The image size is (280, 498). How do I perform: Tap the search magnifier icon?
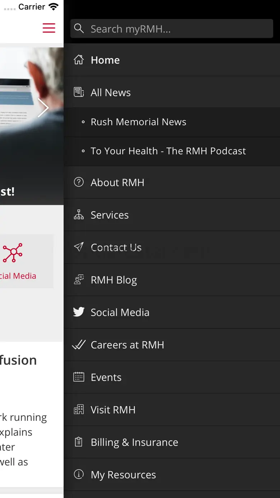pos(79,29)
